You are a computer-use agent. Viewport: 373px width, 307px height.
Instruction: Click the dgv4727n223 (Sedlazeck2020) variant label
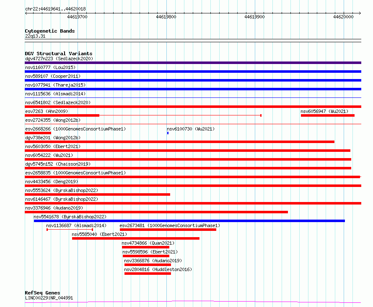59,59
